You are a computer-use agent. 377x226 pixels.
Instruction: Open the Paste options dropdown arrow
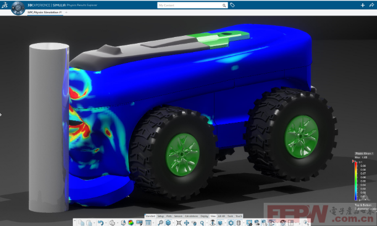pos(94,223)
